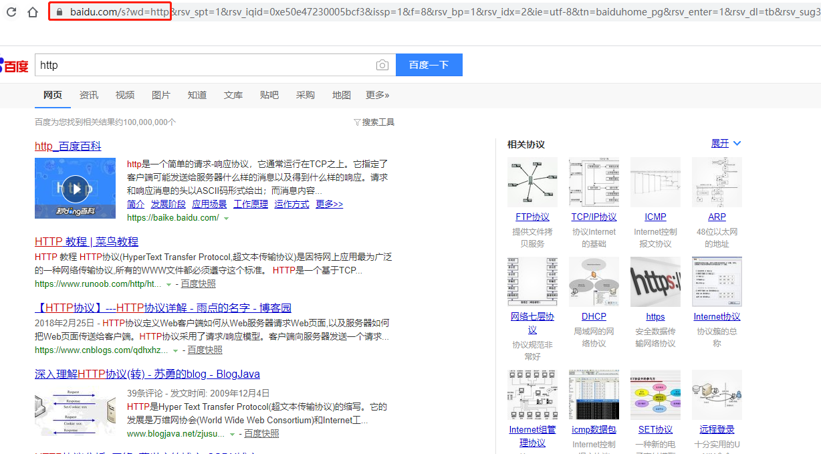Click the FTP协议 diagram image
This screenshot has height=454, width=821.
532,182
